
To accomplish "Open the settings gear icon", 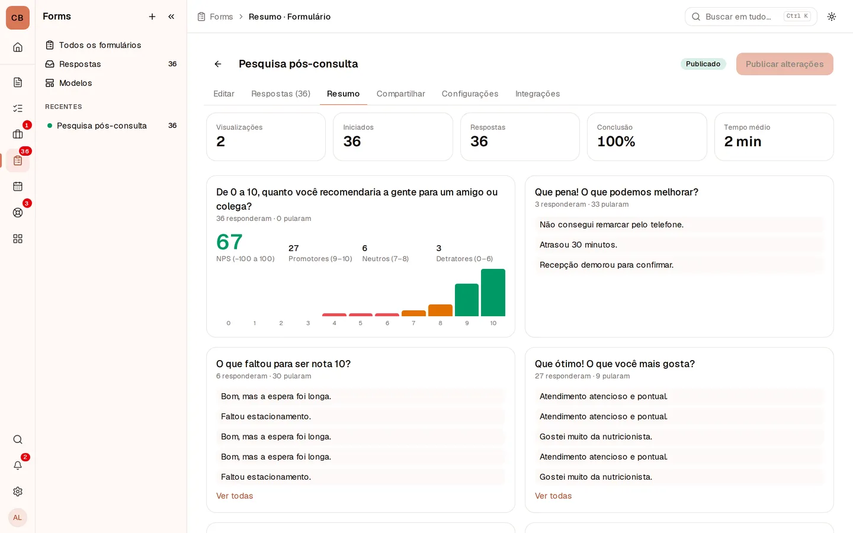I will 18,492.
